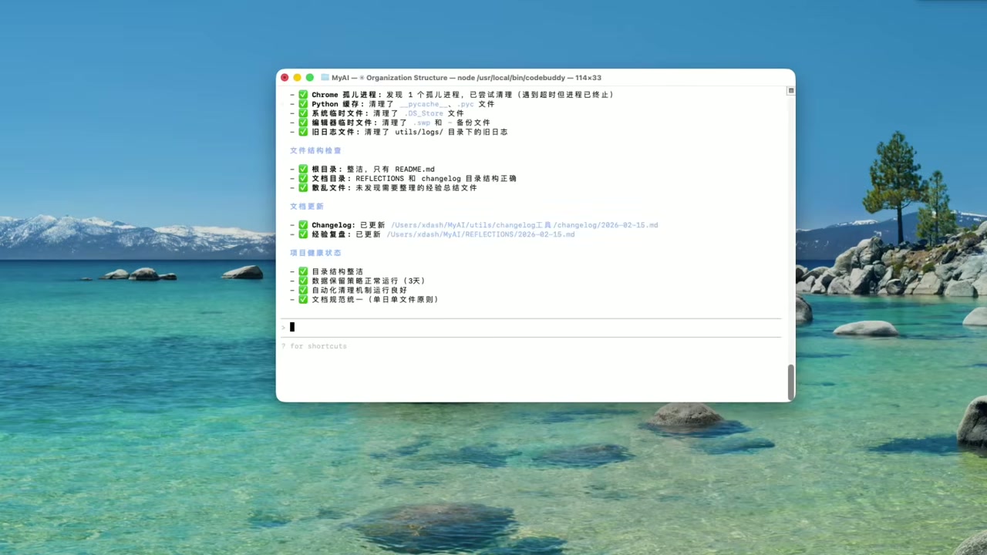Click the terminal vertical scrollbar thumb
The width and height of the screenshot is (987, 555).
[x=790, y=382]
